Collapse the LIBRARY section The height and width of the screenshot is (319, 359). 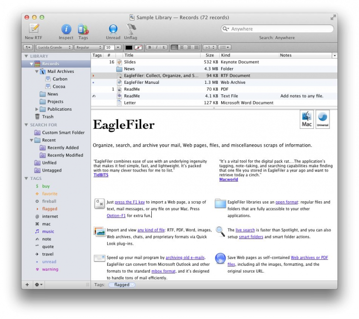[x=26, y=56]
